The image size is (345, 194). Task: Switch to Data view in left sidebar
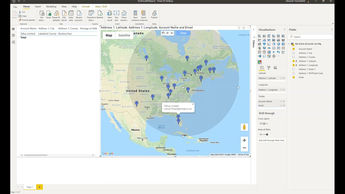[x=13, y=35]
